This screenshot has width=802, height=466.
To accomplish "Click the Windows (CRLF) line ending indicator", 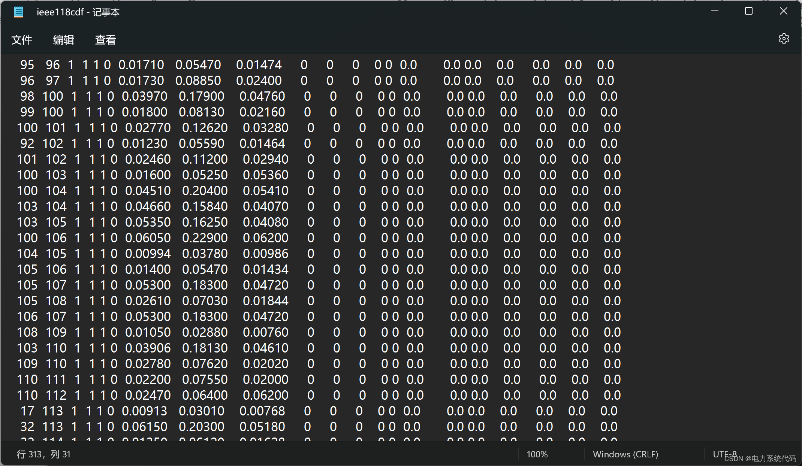I will [625, 454].
